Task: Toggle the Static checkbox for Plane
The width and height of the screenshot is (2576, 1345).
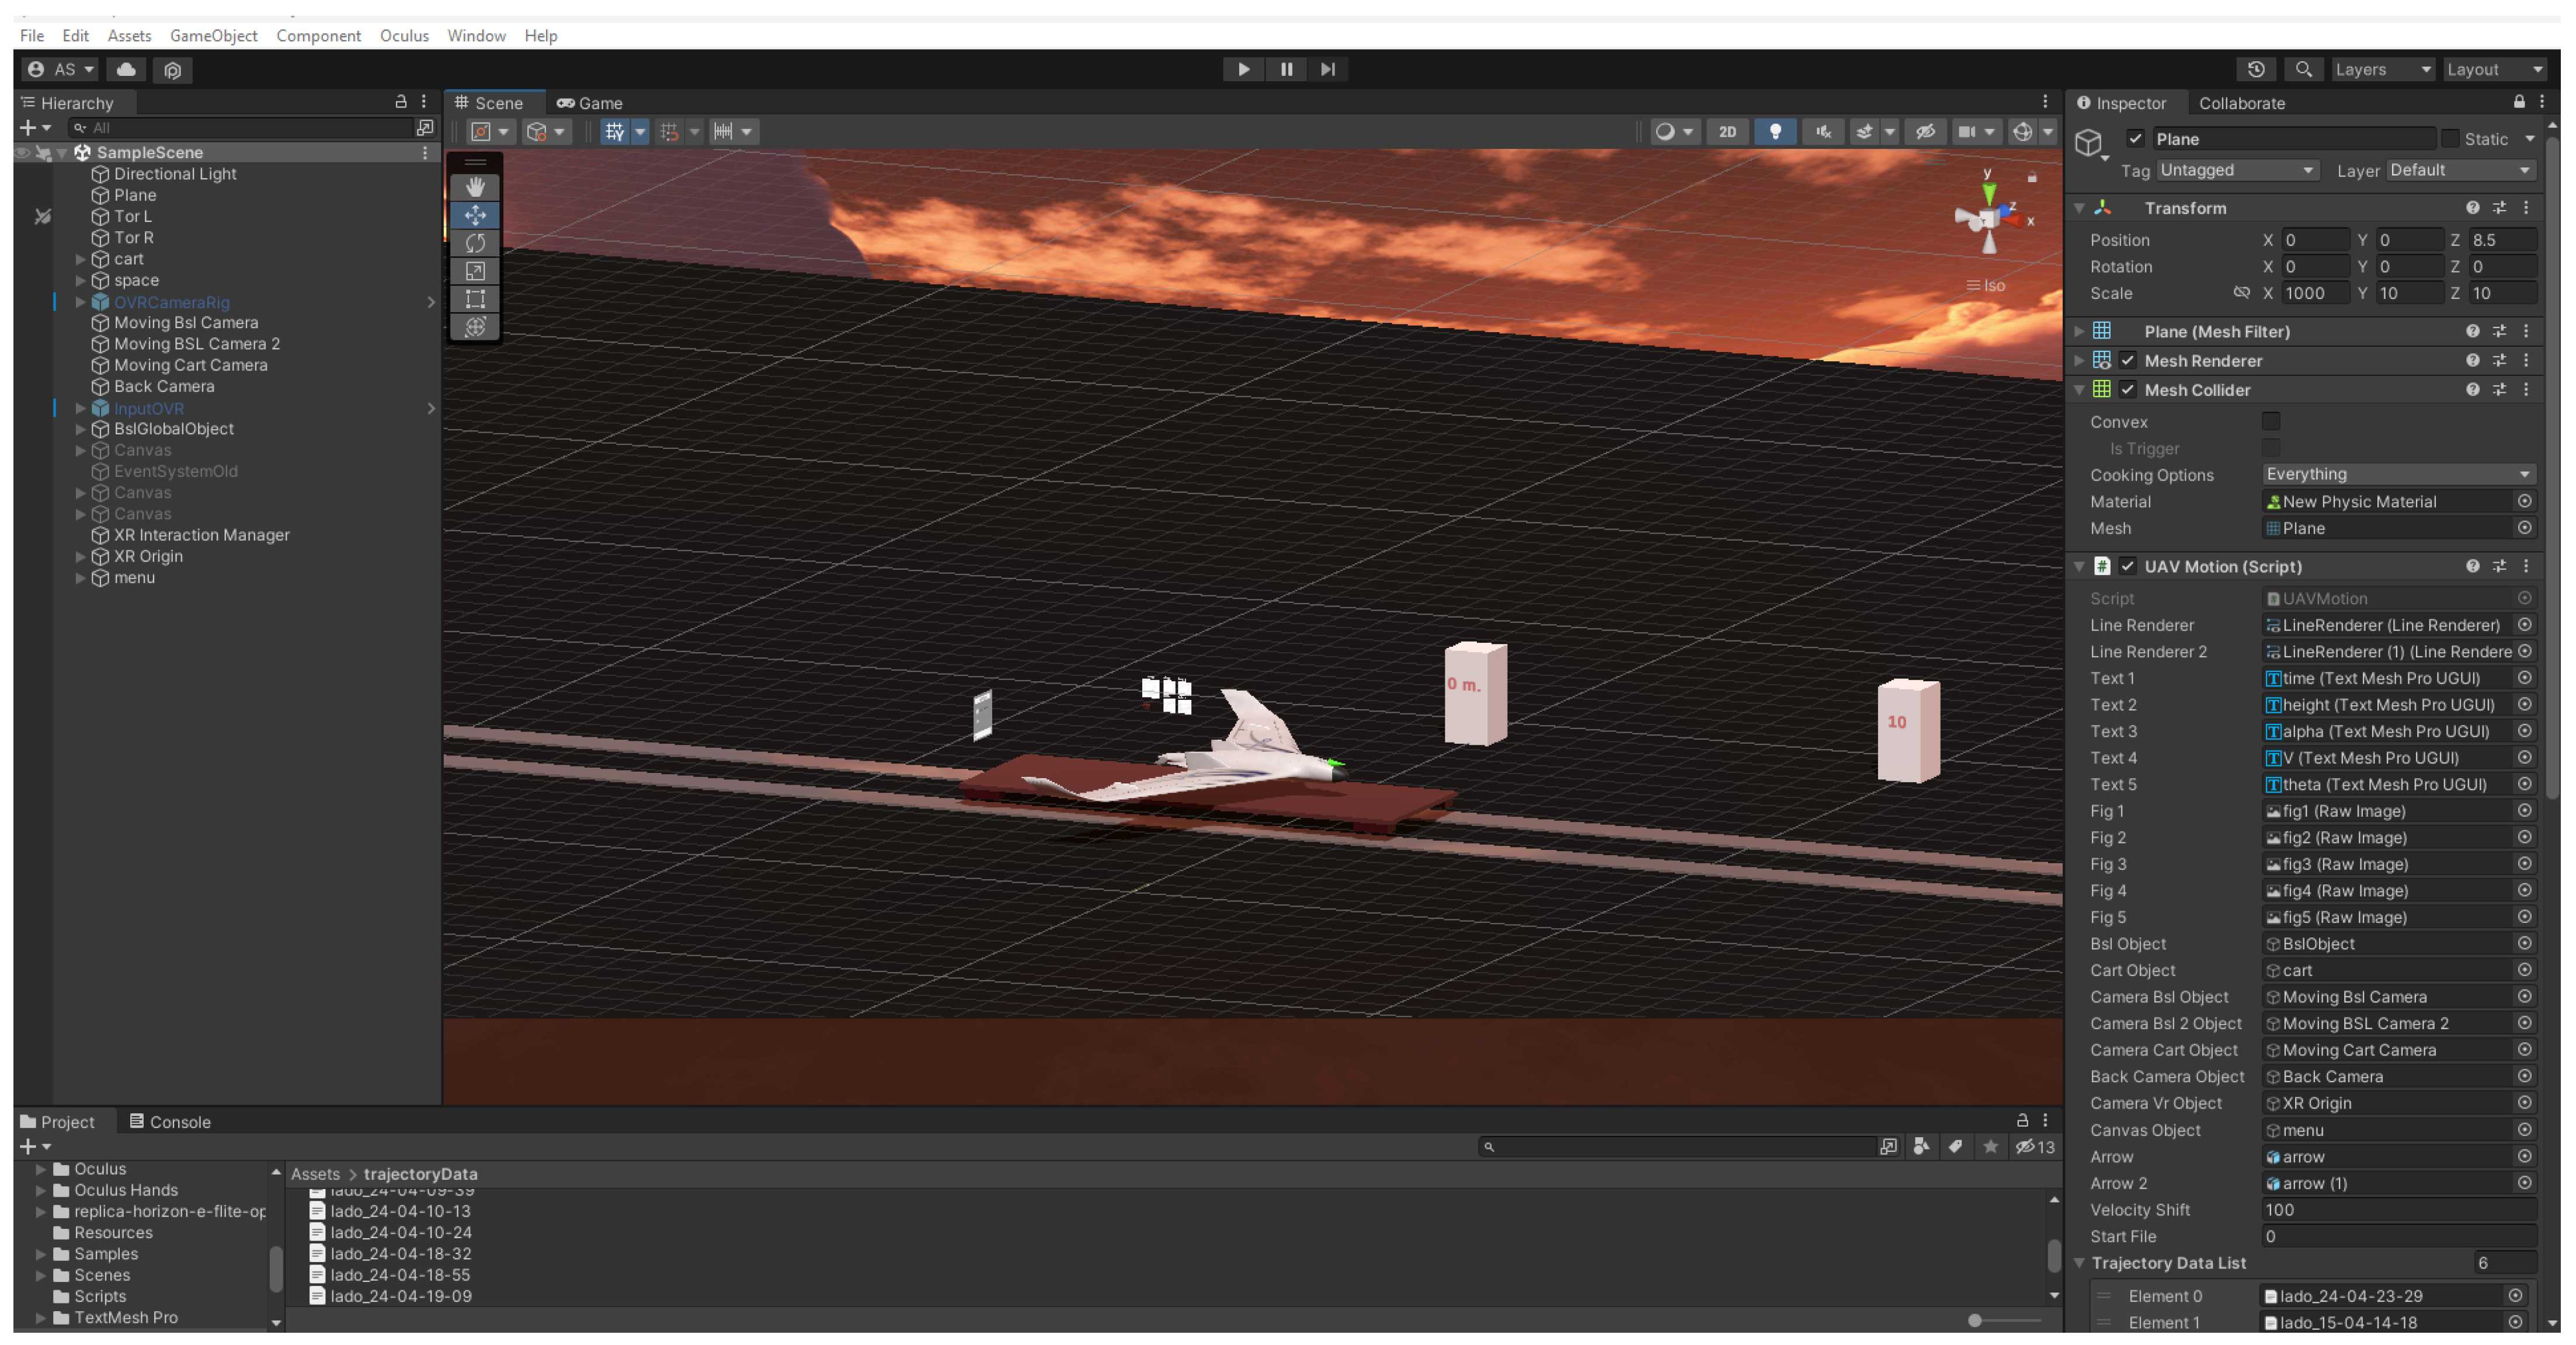Action: [2449, 139]
